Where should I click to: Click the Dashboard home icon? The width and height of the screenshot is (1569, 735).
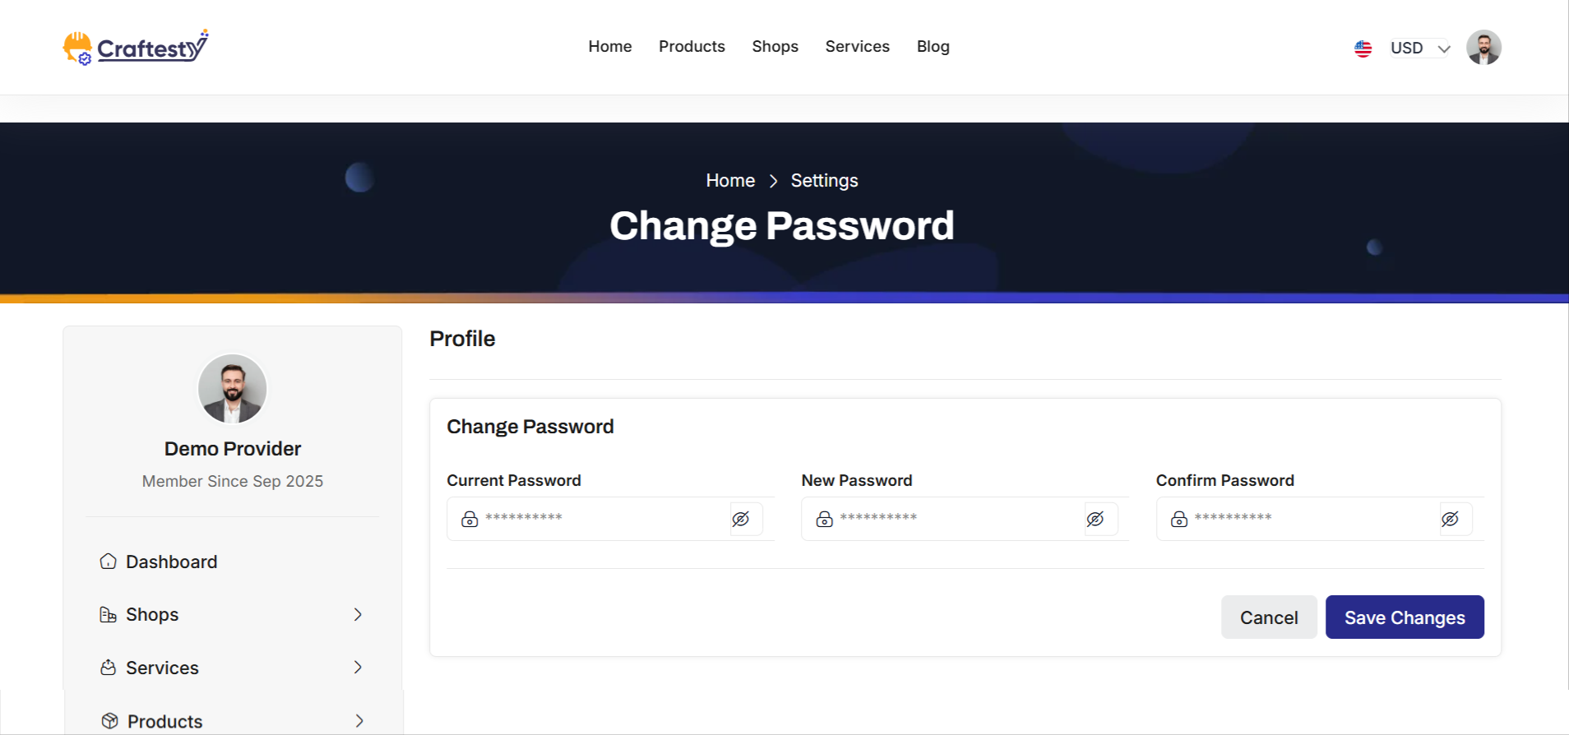coord(108,562)
